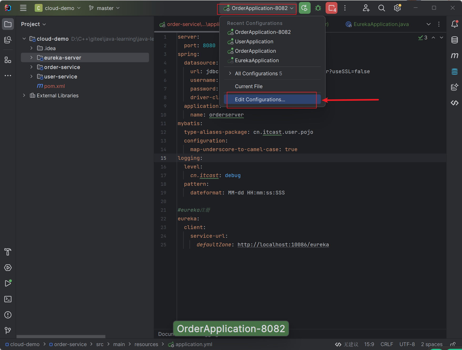Expand External Libraries node

(24, 96)
